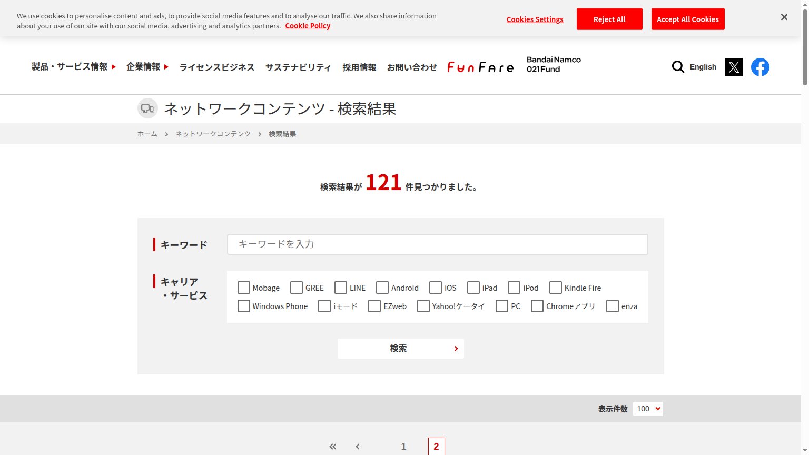
Task: Click Accept All Cookies button
Action: 688,19
